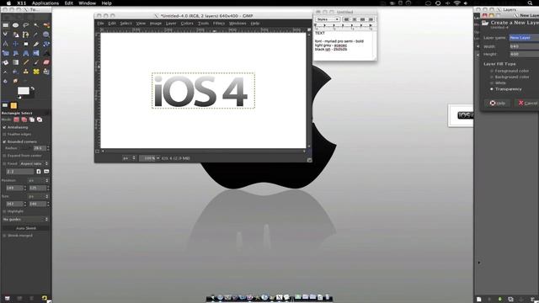Screen dimensions: 539x303
Task: Click the Auto Shrink button
Action: pyautogui.click(x=26, y=228)
